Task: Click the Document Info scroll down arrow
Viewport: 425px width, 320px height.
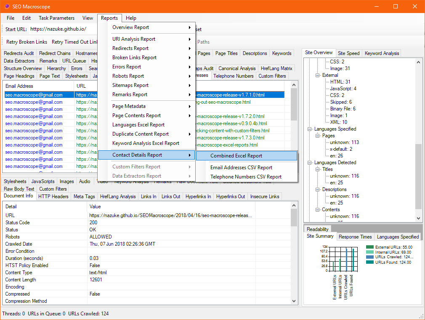Action: click(294, 301)
